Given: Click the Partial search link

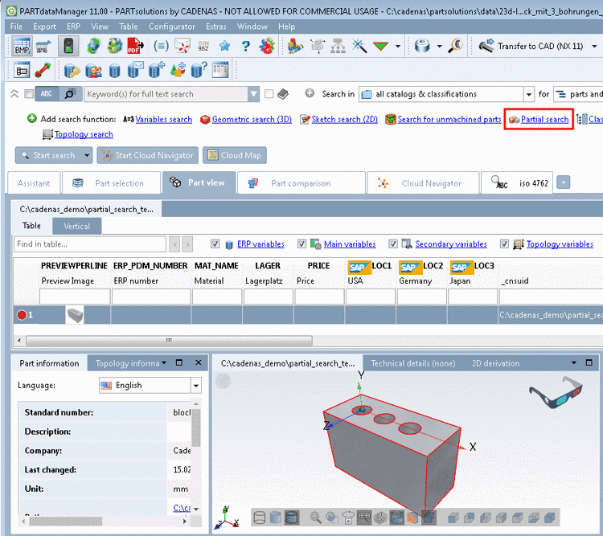Looking at the screenshot, I should point(544,120).
